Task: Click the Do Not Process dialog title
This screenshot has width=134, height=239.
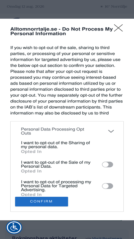Action: 61,31
